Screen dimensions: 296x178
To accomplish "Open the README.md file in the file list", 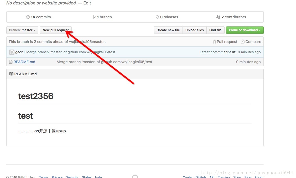I will (24, 62).
